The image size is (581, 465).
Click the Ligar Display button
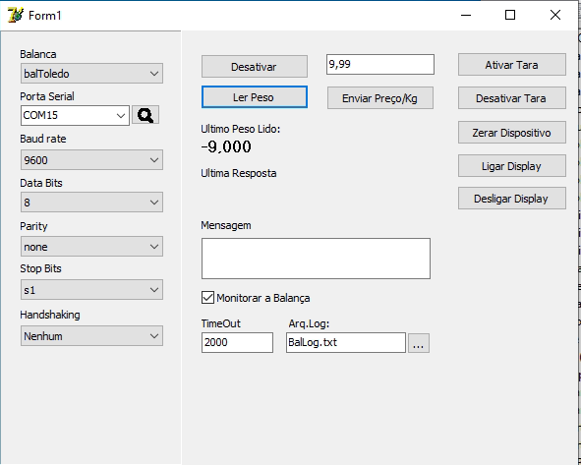click(512, 165)
